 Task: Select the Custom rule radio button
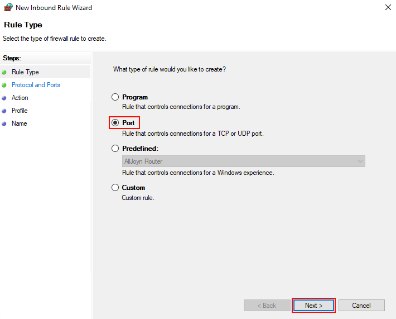[115, 188]
